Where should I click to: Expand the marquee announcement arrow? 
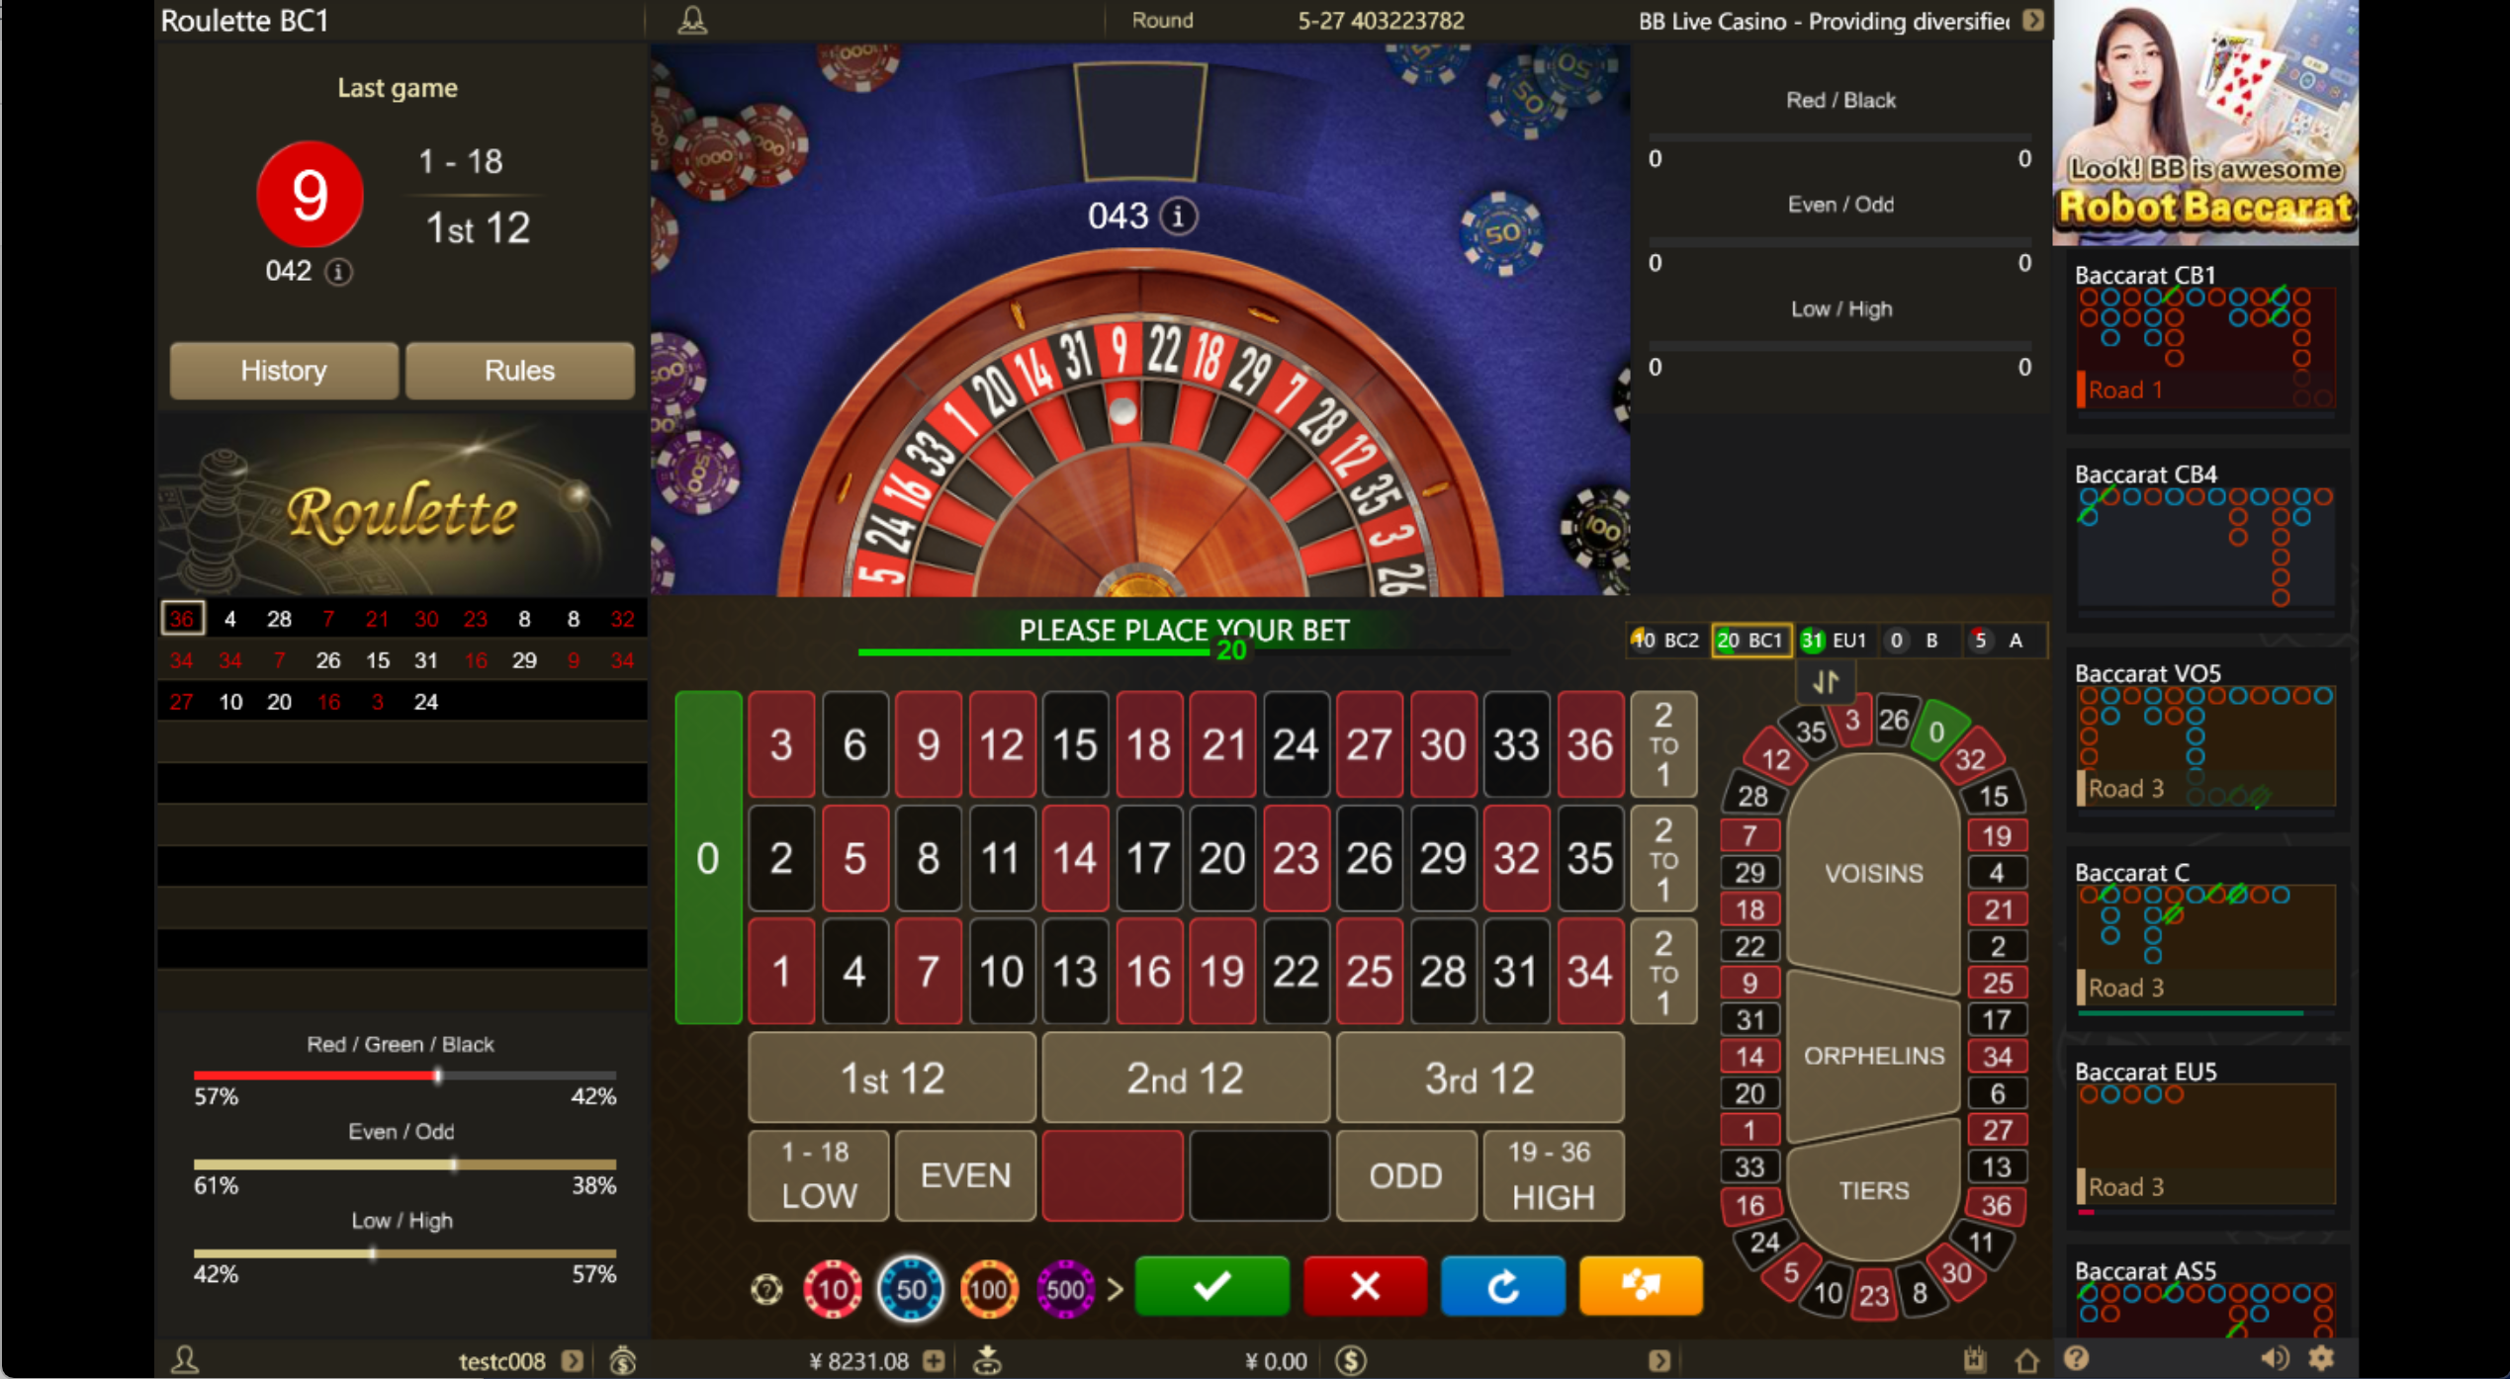coord(2033,20)
